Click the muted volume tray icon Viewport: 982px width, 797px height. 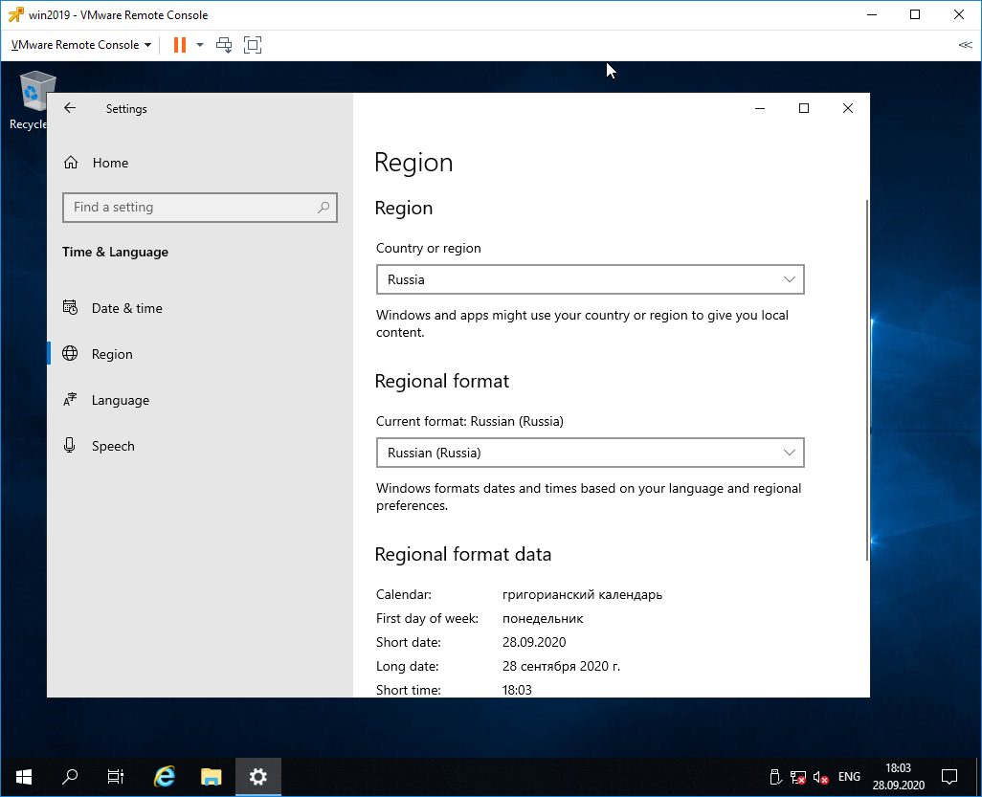coord(821,777)
